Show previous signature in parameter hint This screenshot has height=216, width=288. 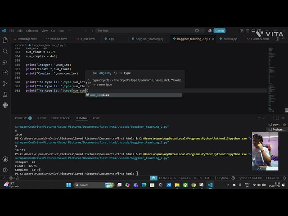(x=88, y=80)
